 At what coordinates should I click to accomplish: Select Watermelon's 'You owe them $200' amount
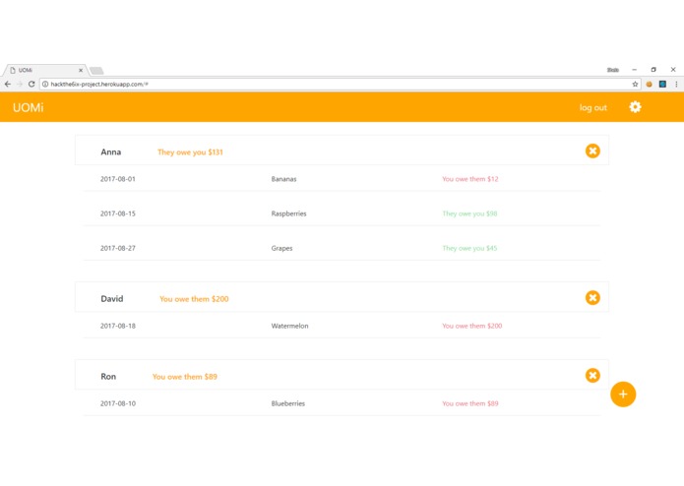coord(472,326)
